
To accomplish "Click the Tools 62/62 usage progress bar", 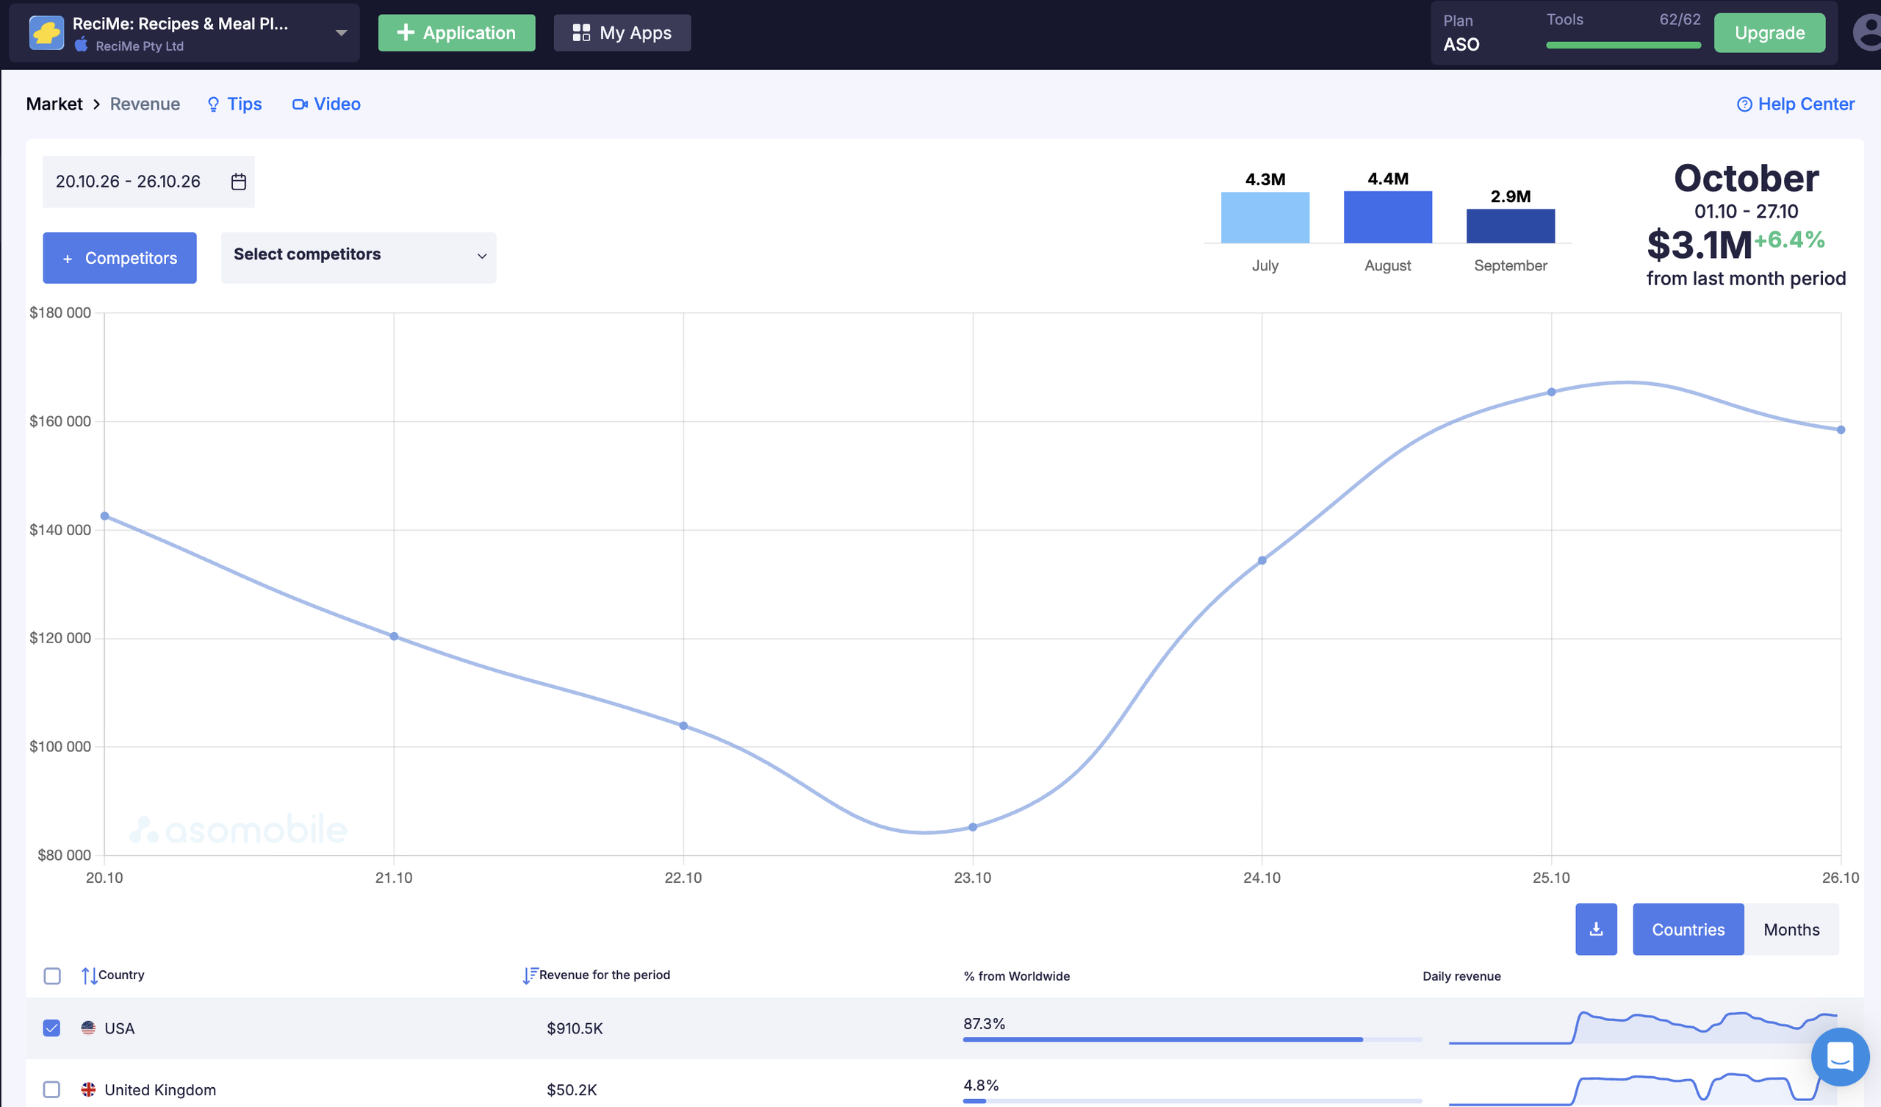I will pyautogui.click(x=1624, y=46).
